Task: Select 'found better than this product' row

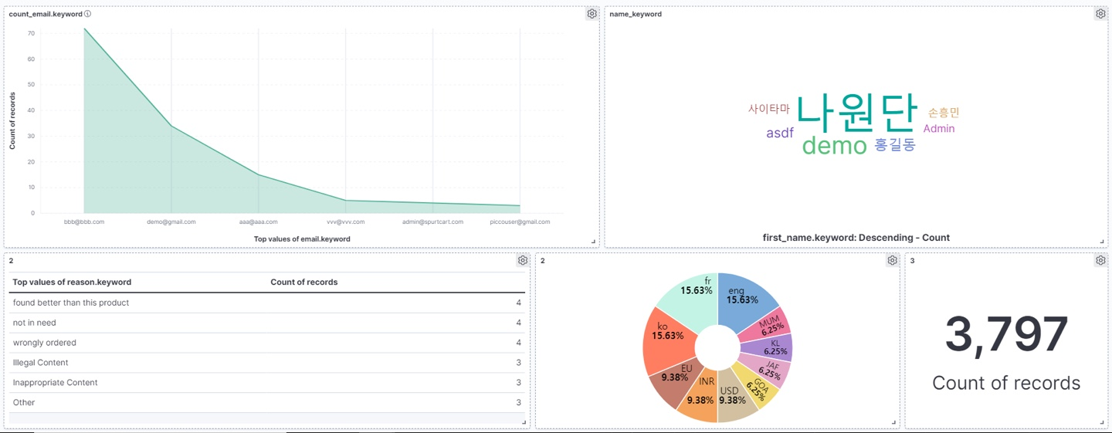Action: pos(267,303)
